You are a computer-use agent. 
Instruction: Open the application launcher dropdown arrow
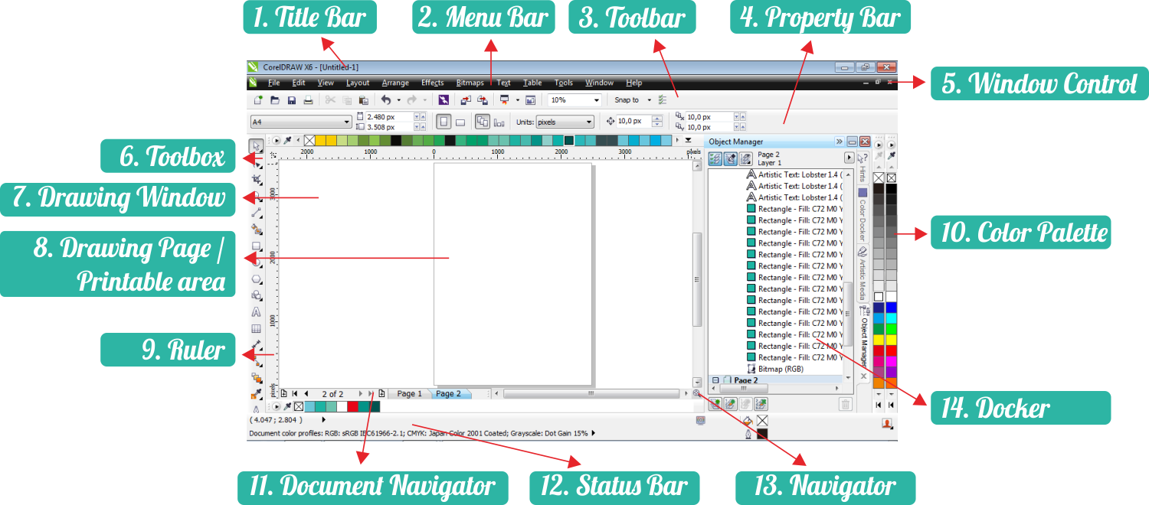pos(517,100)
